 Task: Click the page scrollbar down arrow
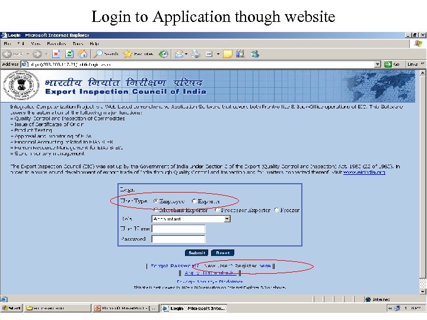422,292
